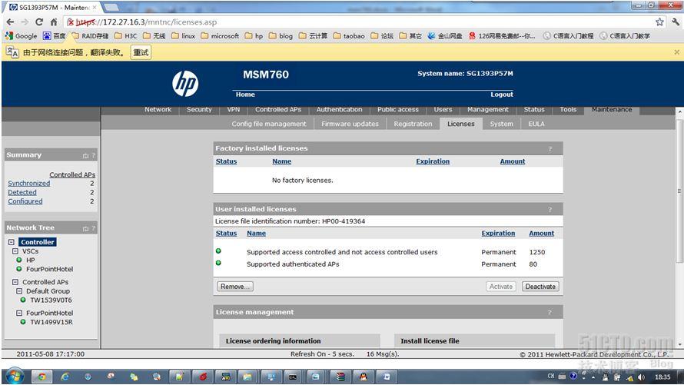Click the Network Tree pin icon

click(85, 228)
